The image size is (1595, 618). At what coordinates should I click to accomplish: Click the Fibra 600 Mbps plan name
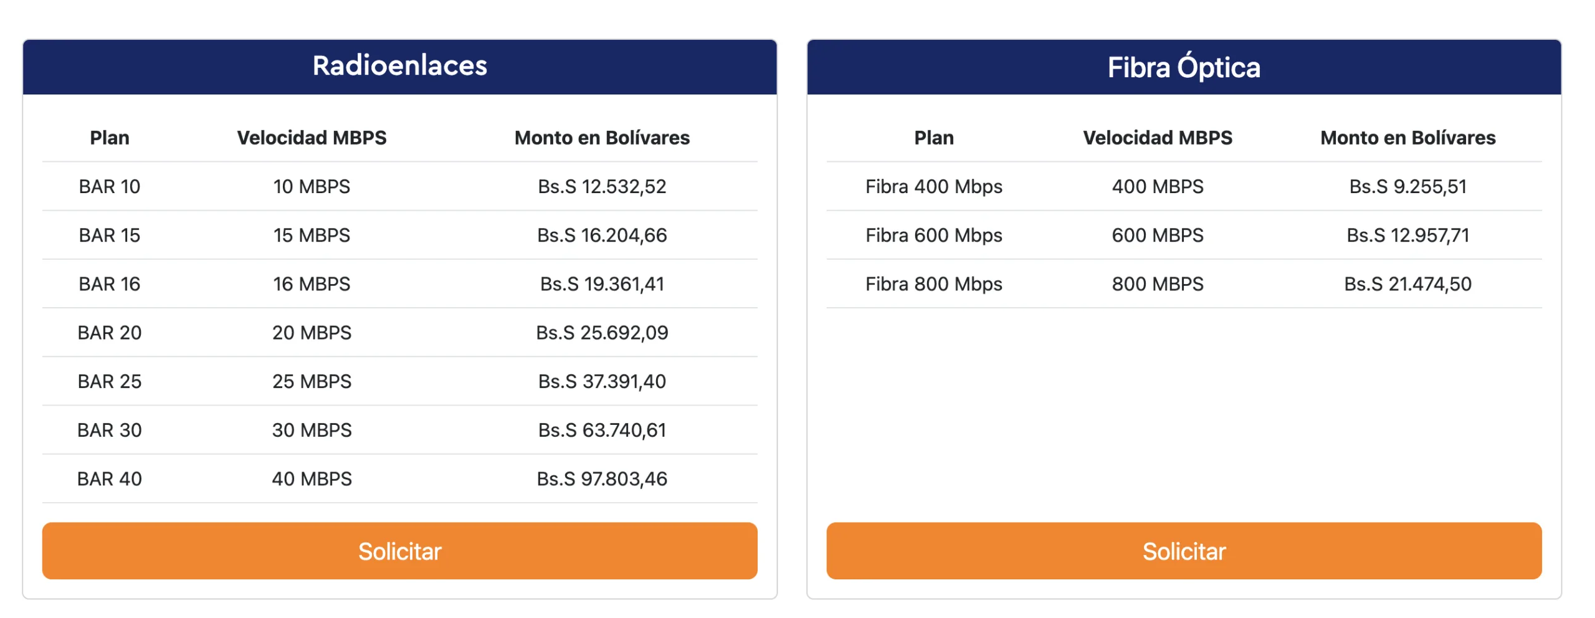pos(933,235)
